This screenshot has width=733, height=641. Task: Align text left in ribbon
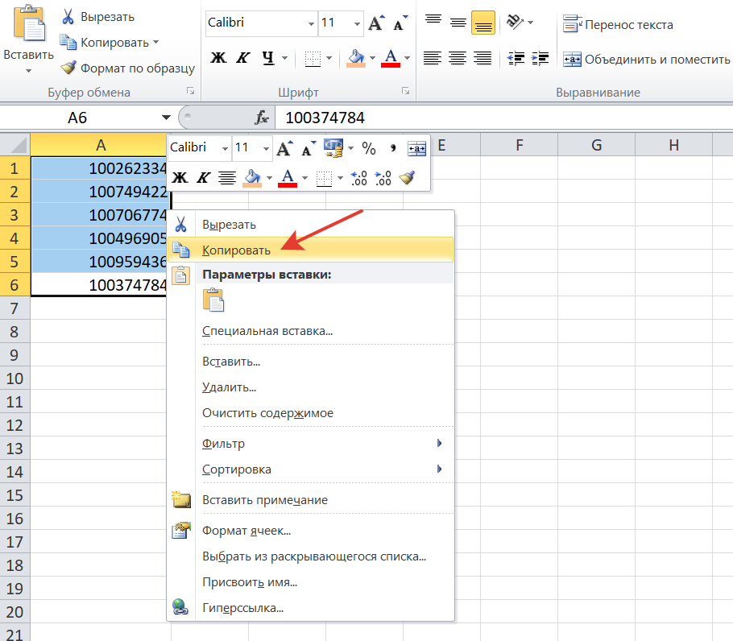point(433,59)
